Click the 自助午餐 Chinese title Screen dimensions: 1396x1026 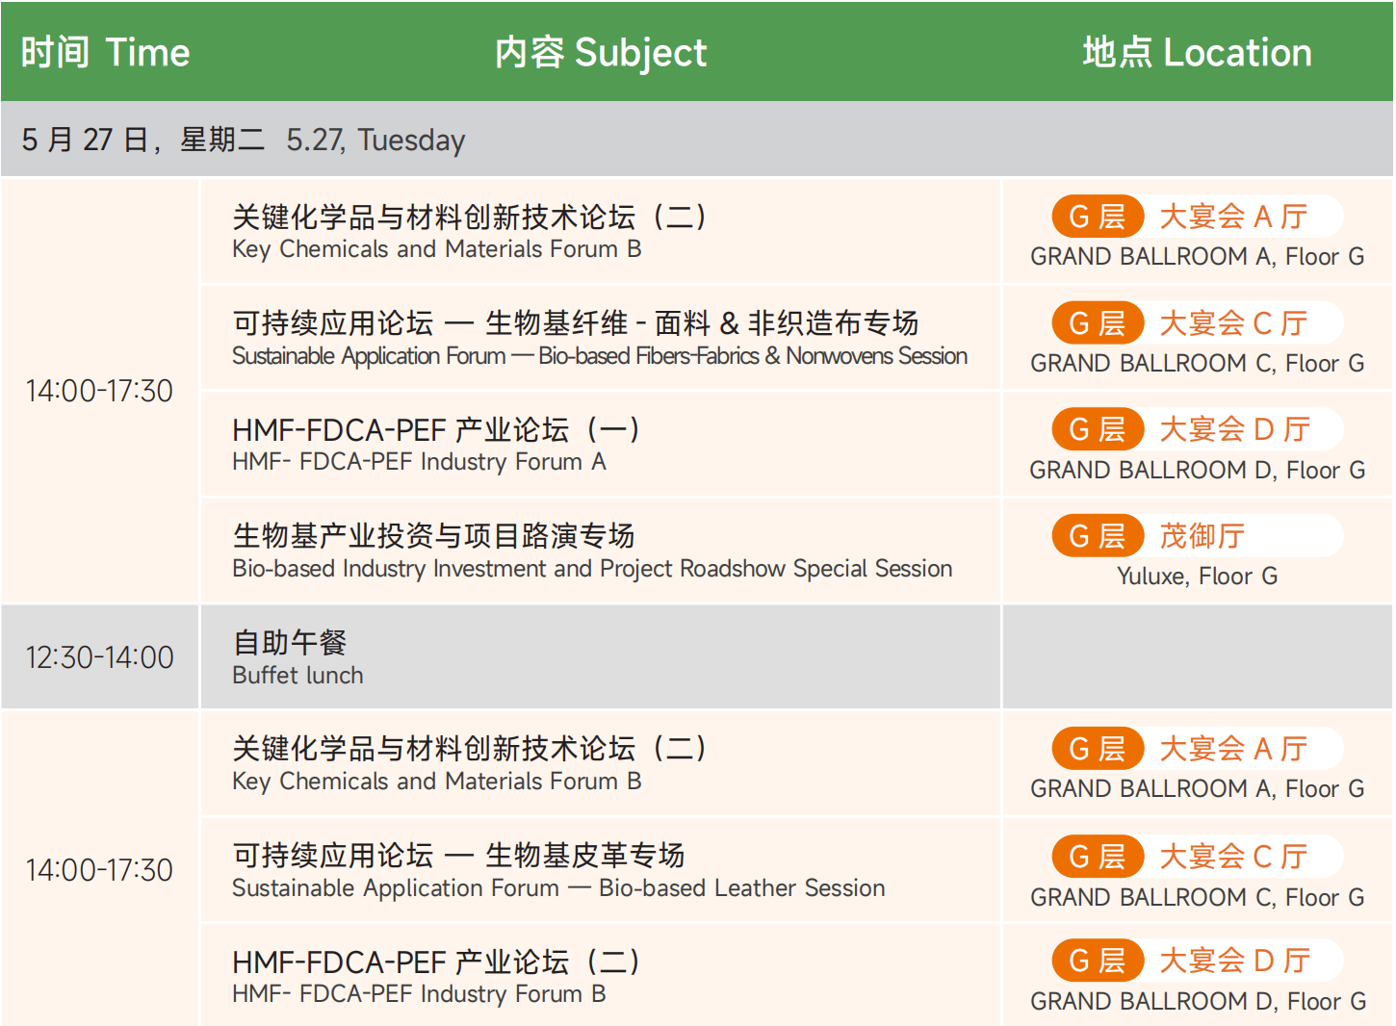[290, 642]
